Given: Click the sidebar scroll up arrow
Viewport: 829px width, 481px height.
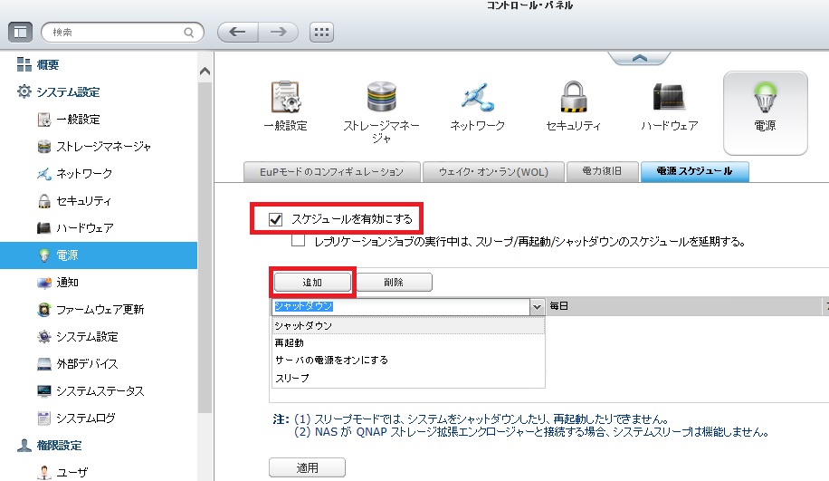Looking at the screenshot, I should [x=205, y=71].
